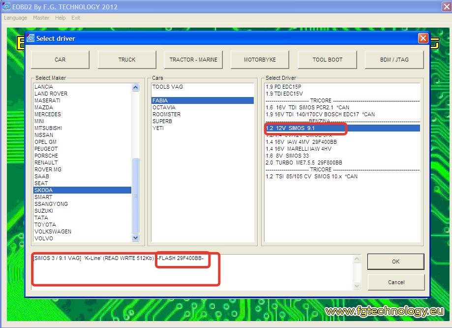Choose FABIA in the Cars list
452x328 pixels.
[x=203, y=101]
